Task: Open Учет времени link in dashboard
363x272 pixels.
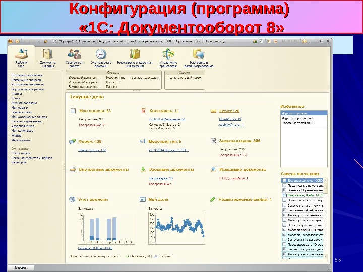Action: (x=93, y=200)
